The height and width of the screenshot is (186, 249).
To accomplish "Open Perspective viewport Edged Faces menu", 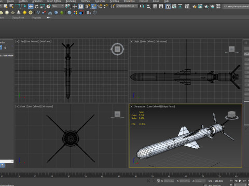I will coord(168,106).
